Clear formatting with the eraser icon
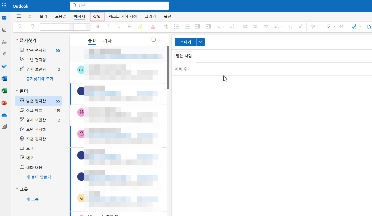Viewport: 372px width, 216px height. point(166,27)
